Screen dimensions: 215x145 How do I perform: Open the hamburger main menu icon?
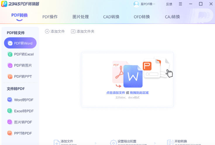point(180,4)
